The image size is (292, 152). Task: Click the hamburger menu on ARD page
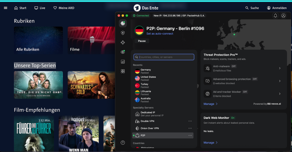pos(6,8)
